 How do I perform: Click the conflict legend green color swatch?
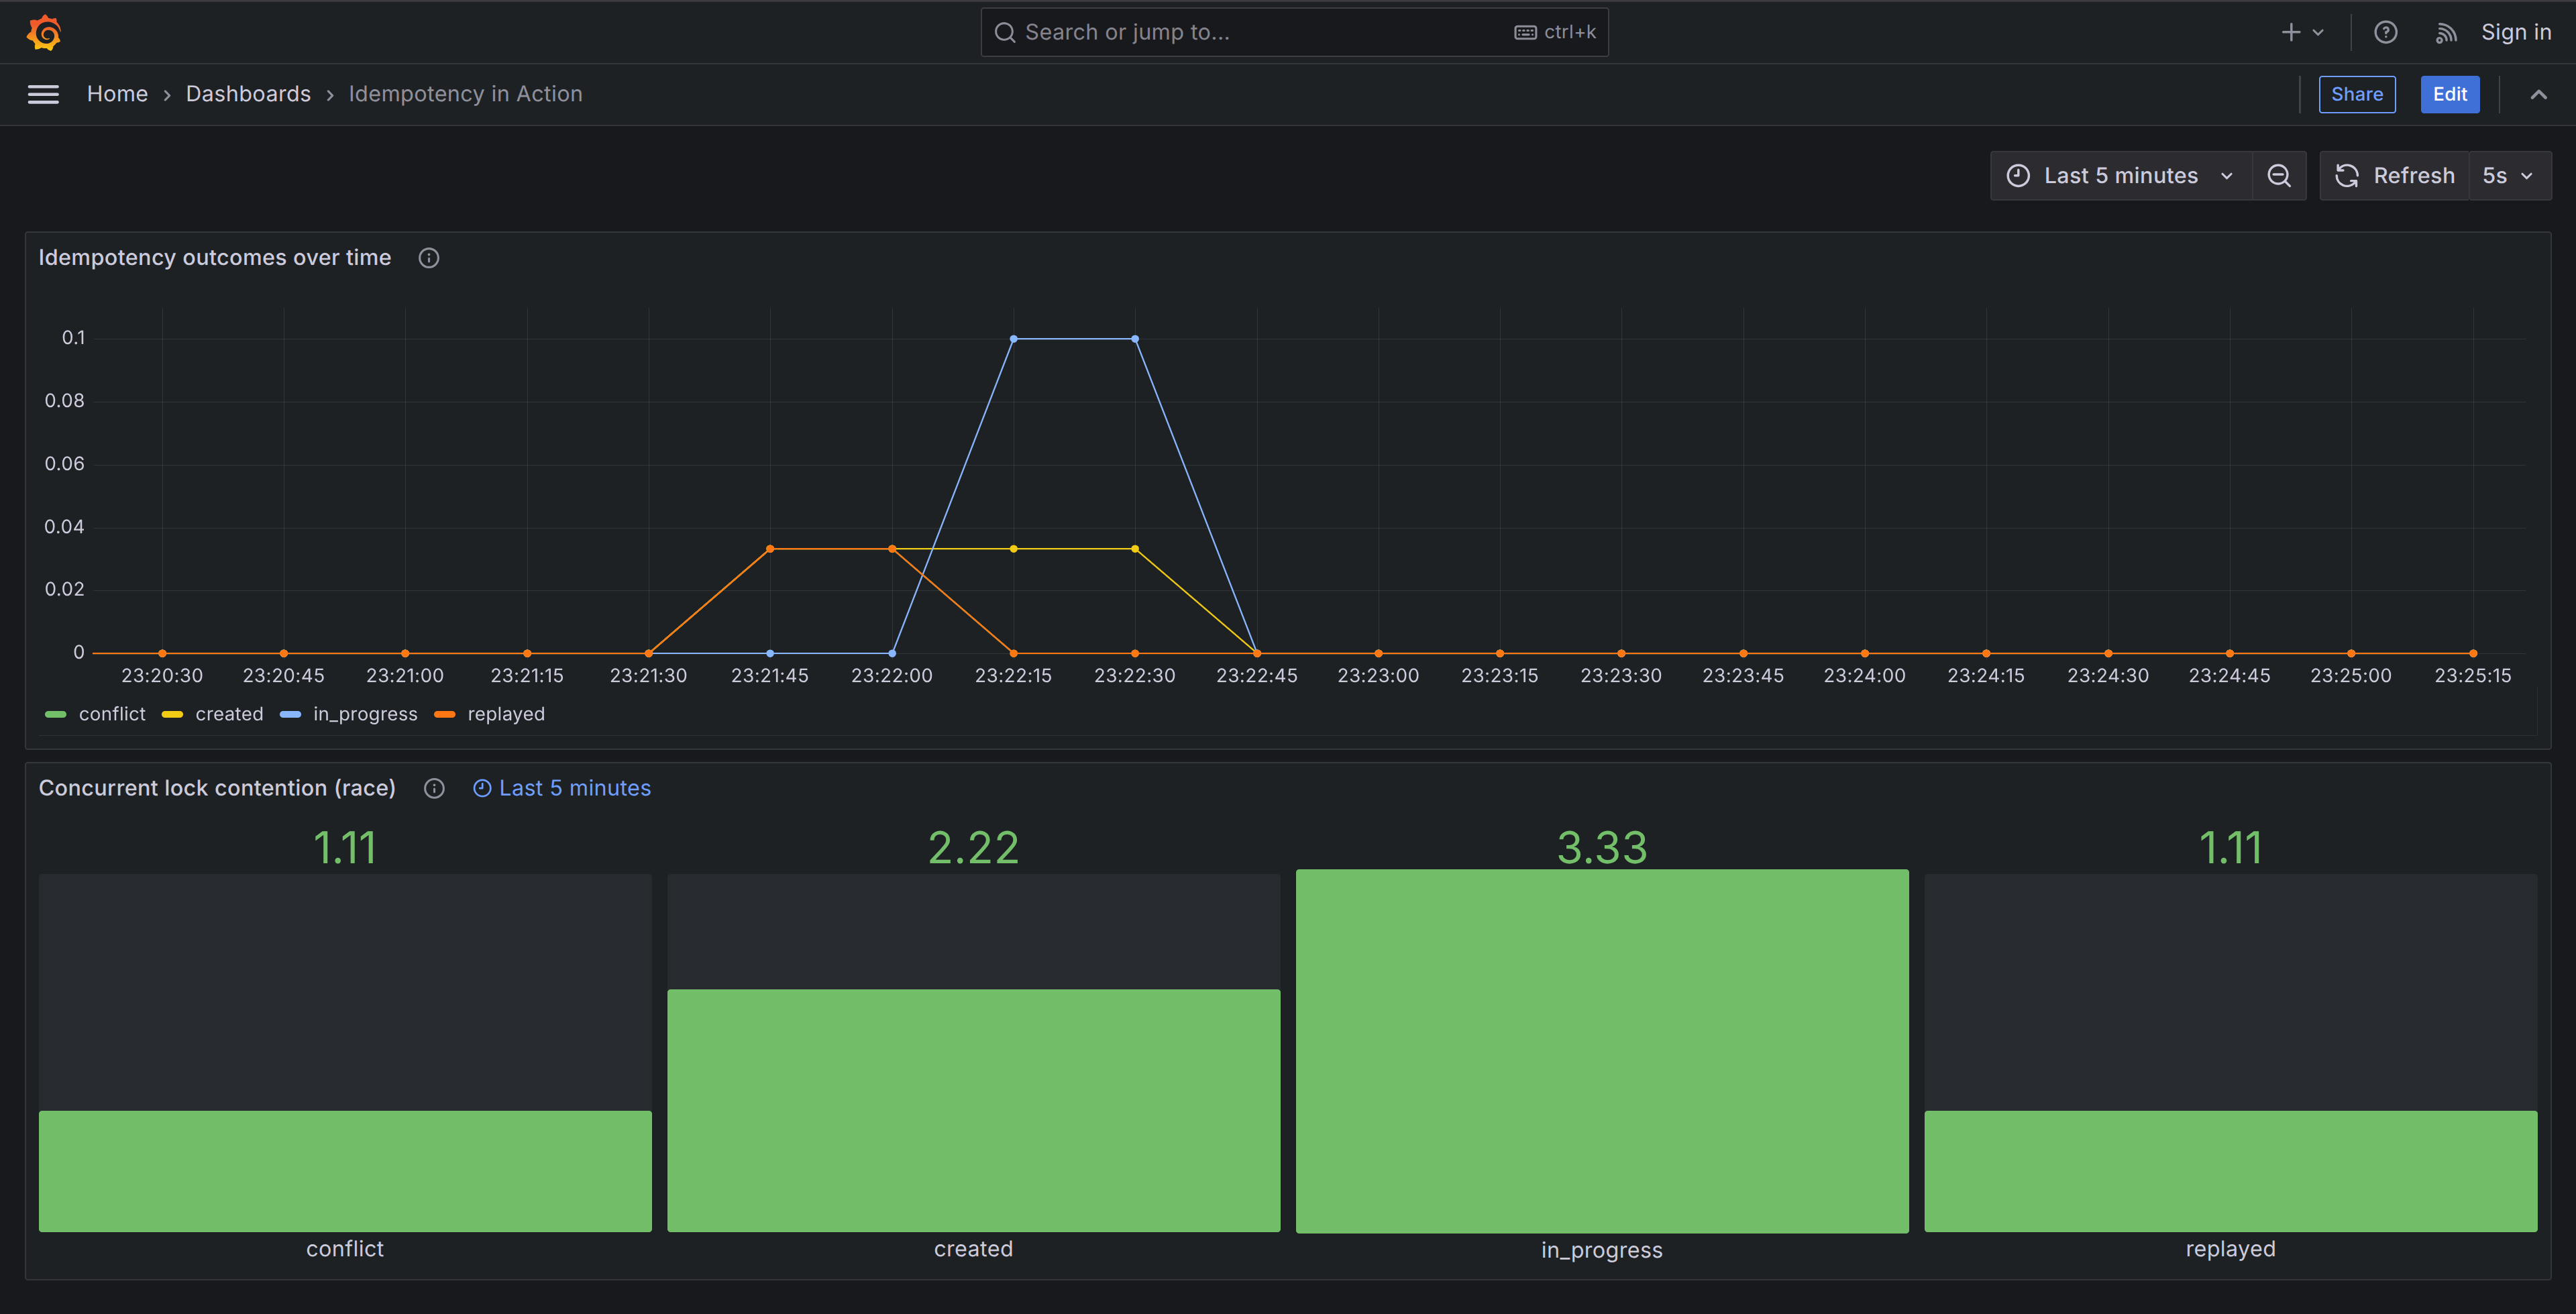pyautogui.click(x=56, y=714)
